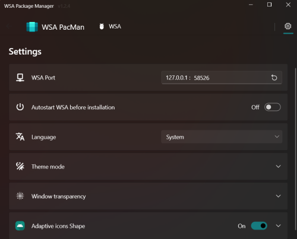Switch to the WSA tab
Screen dimensions: 297x239
(110, 26)
